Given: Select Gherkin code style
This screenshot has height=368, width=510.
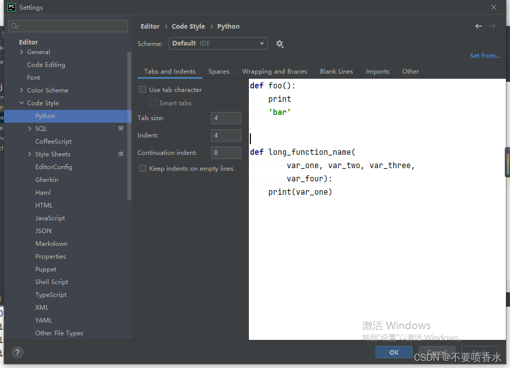Looking at the screenshot, I should point(47,179).
